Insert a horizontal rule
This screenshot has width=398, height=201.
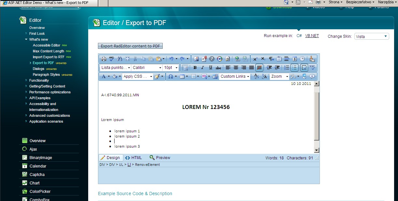[287, 59]
